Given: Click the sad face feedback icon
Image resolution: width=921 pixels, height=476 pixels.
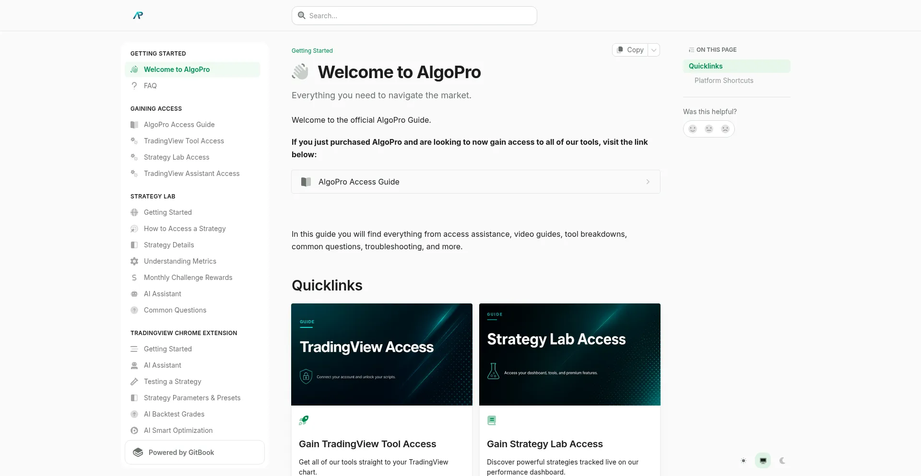Looking at the screenshot, I should pyautogui.click(x=725, y=129).
